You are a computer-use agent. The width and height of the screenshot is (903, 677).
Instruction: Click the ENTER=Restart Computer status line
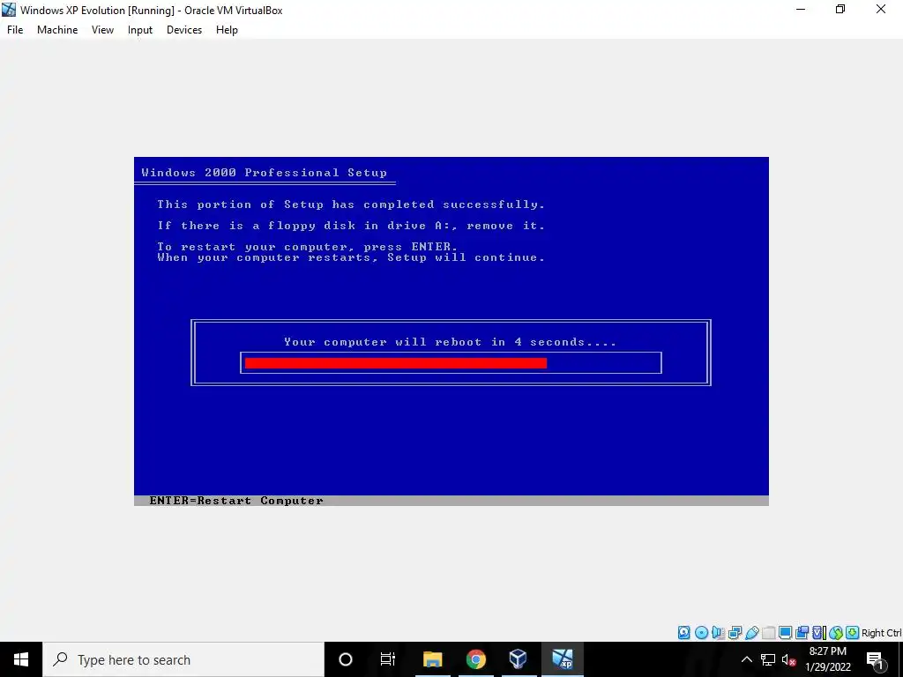pyautogui.click(x=236, y=501)
